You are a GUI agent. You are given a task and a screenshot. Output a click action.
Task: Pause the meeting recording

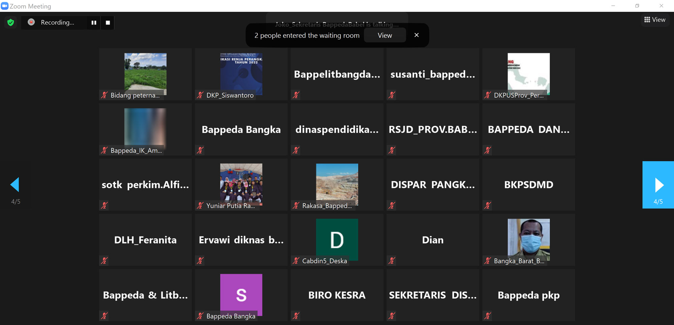pos(94,23)
